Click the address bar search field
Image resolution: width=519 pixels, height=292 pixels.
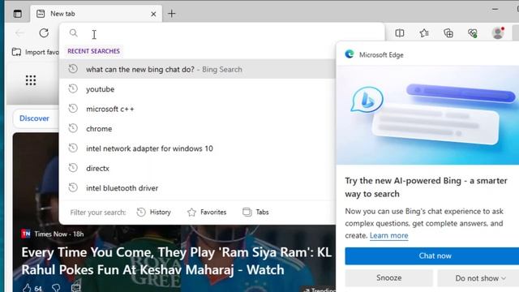coord(221,33)
